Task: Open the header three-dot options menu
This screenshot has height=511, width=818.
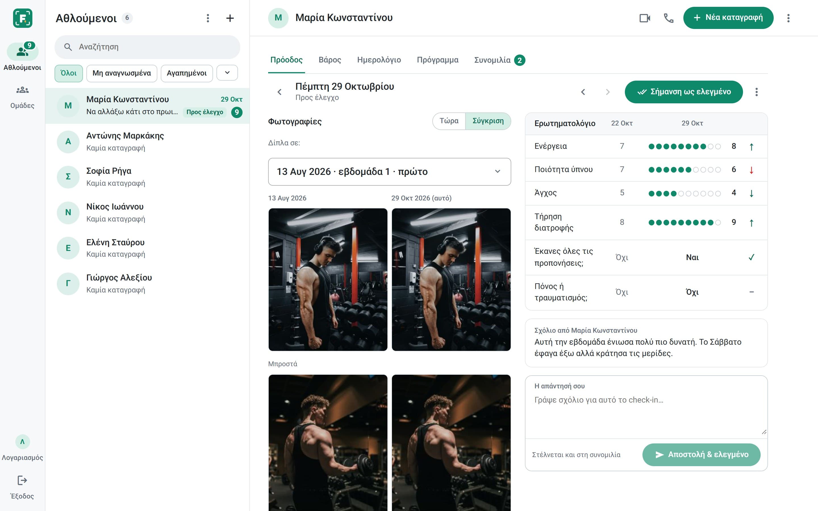Action: coord(788,18)
